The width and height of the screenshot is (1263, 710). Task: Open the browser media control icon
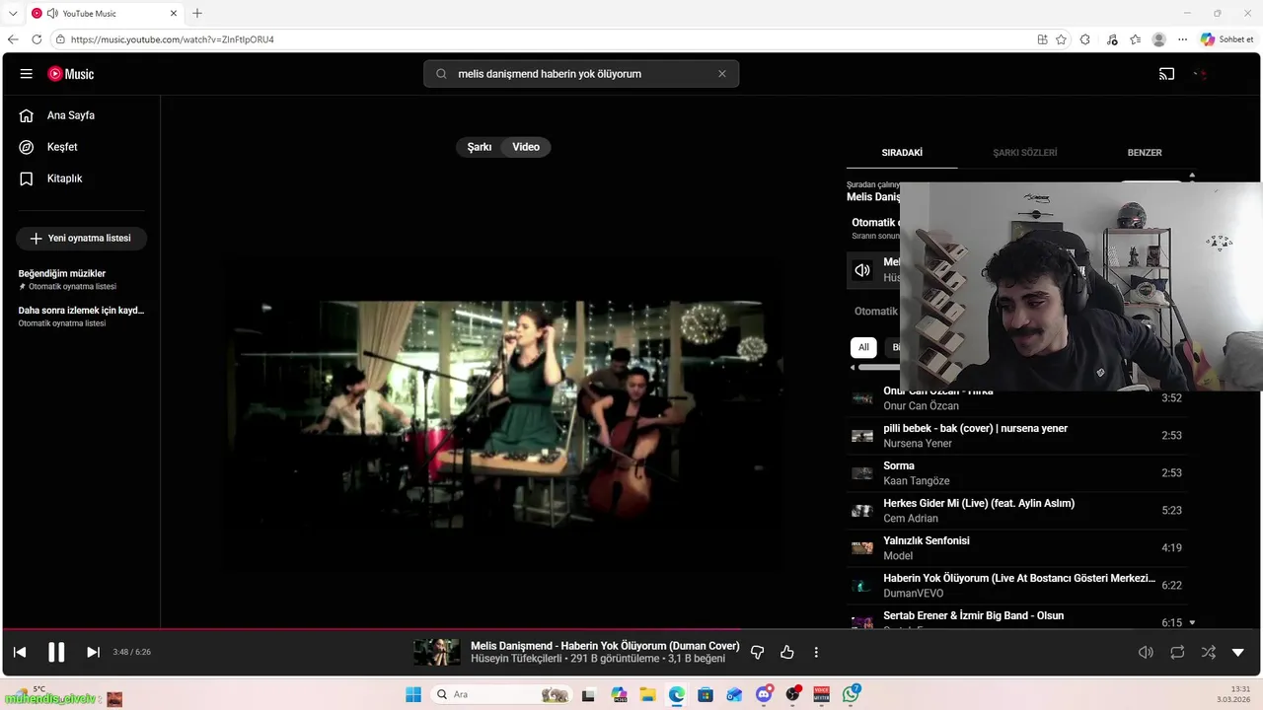tap(1112, 39)
